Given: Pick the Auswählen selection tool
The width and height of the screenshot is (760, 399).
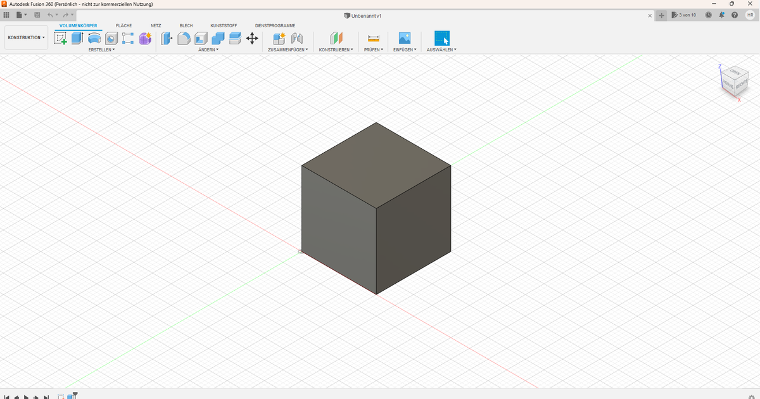Looking at the screenshot, I should [441, 38].
